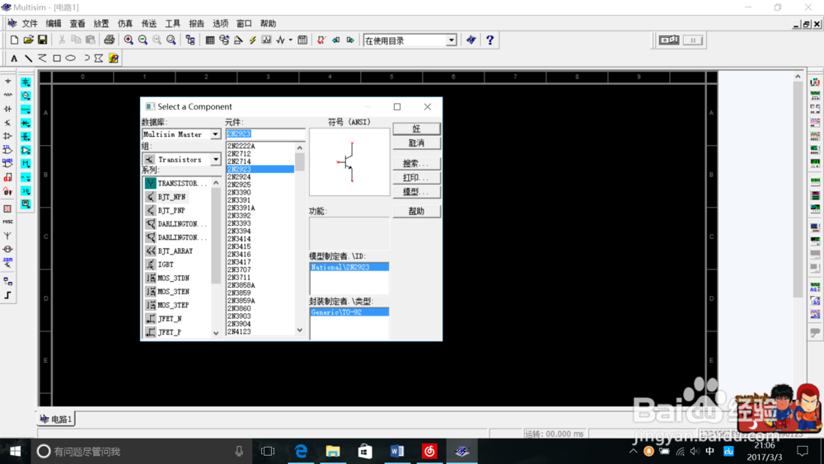Click the component name input field
824x464 pixels.
click(x=265, y=134)
